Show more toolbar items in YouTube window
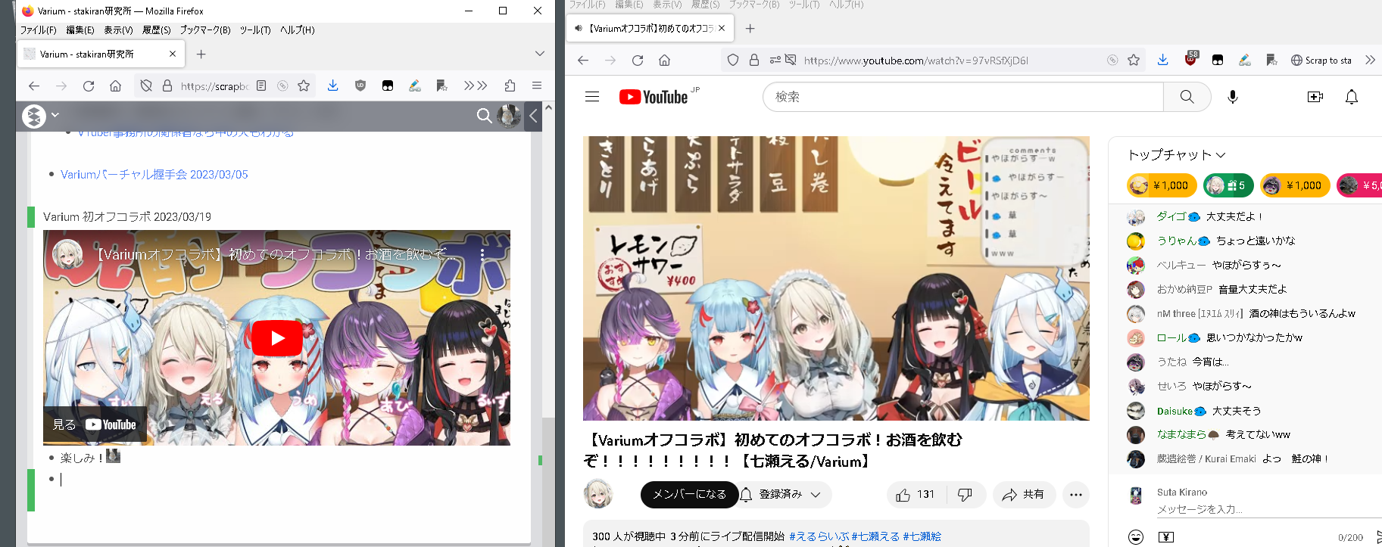 pos(1370,61)
